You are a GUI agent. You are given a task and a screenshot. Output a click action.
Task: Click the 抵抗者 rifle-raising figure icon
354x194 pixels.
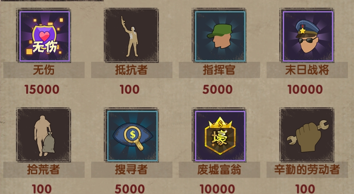coord(132,36)
